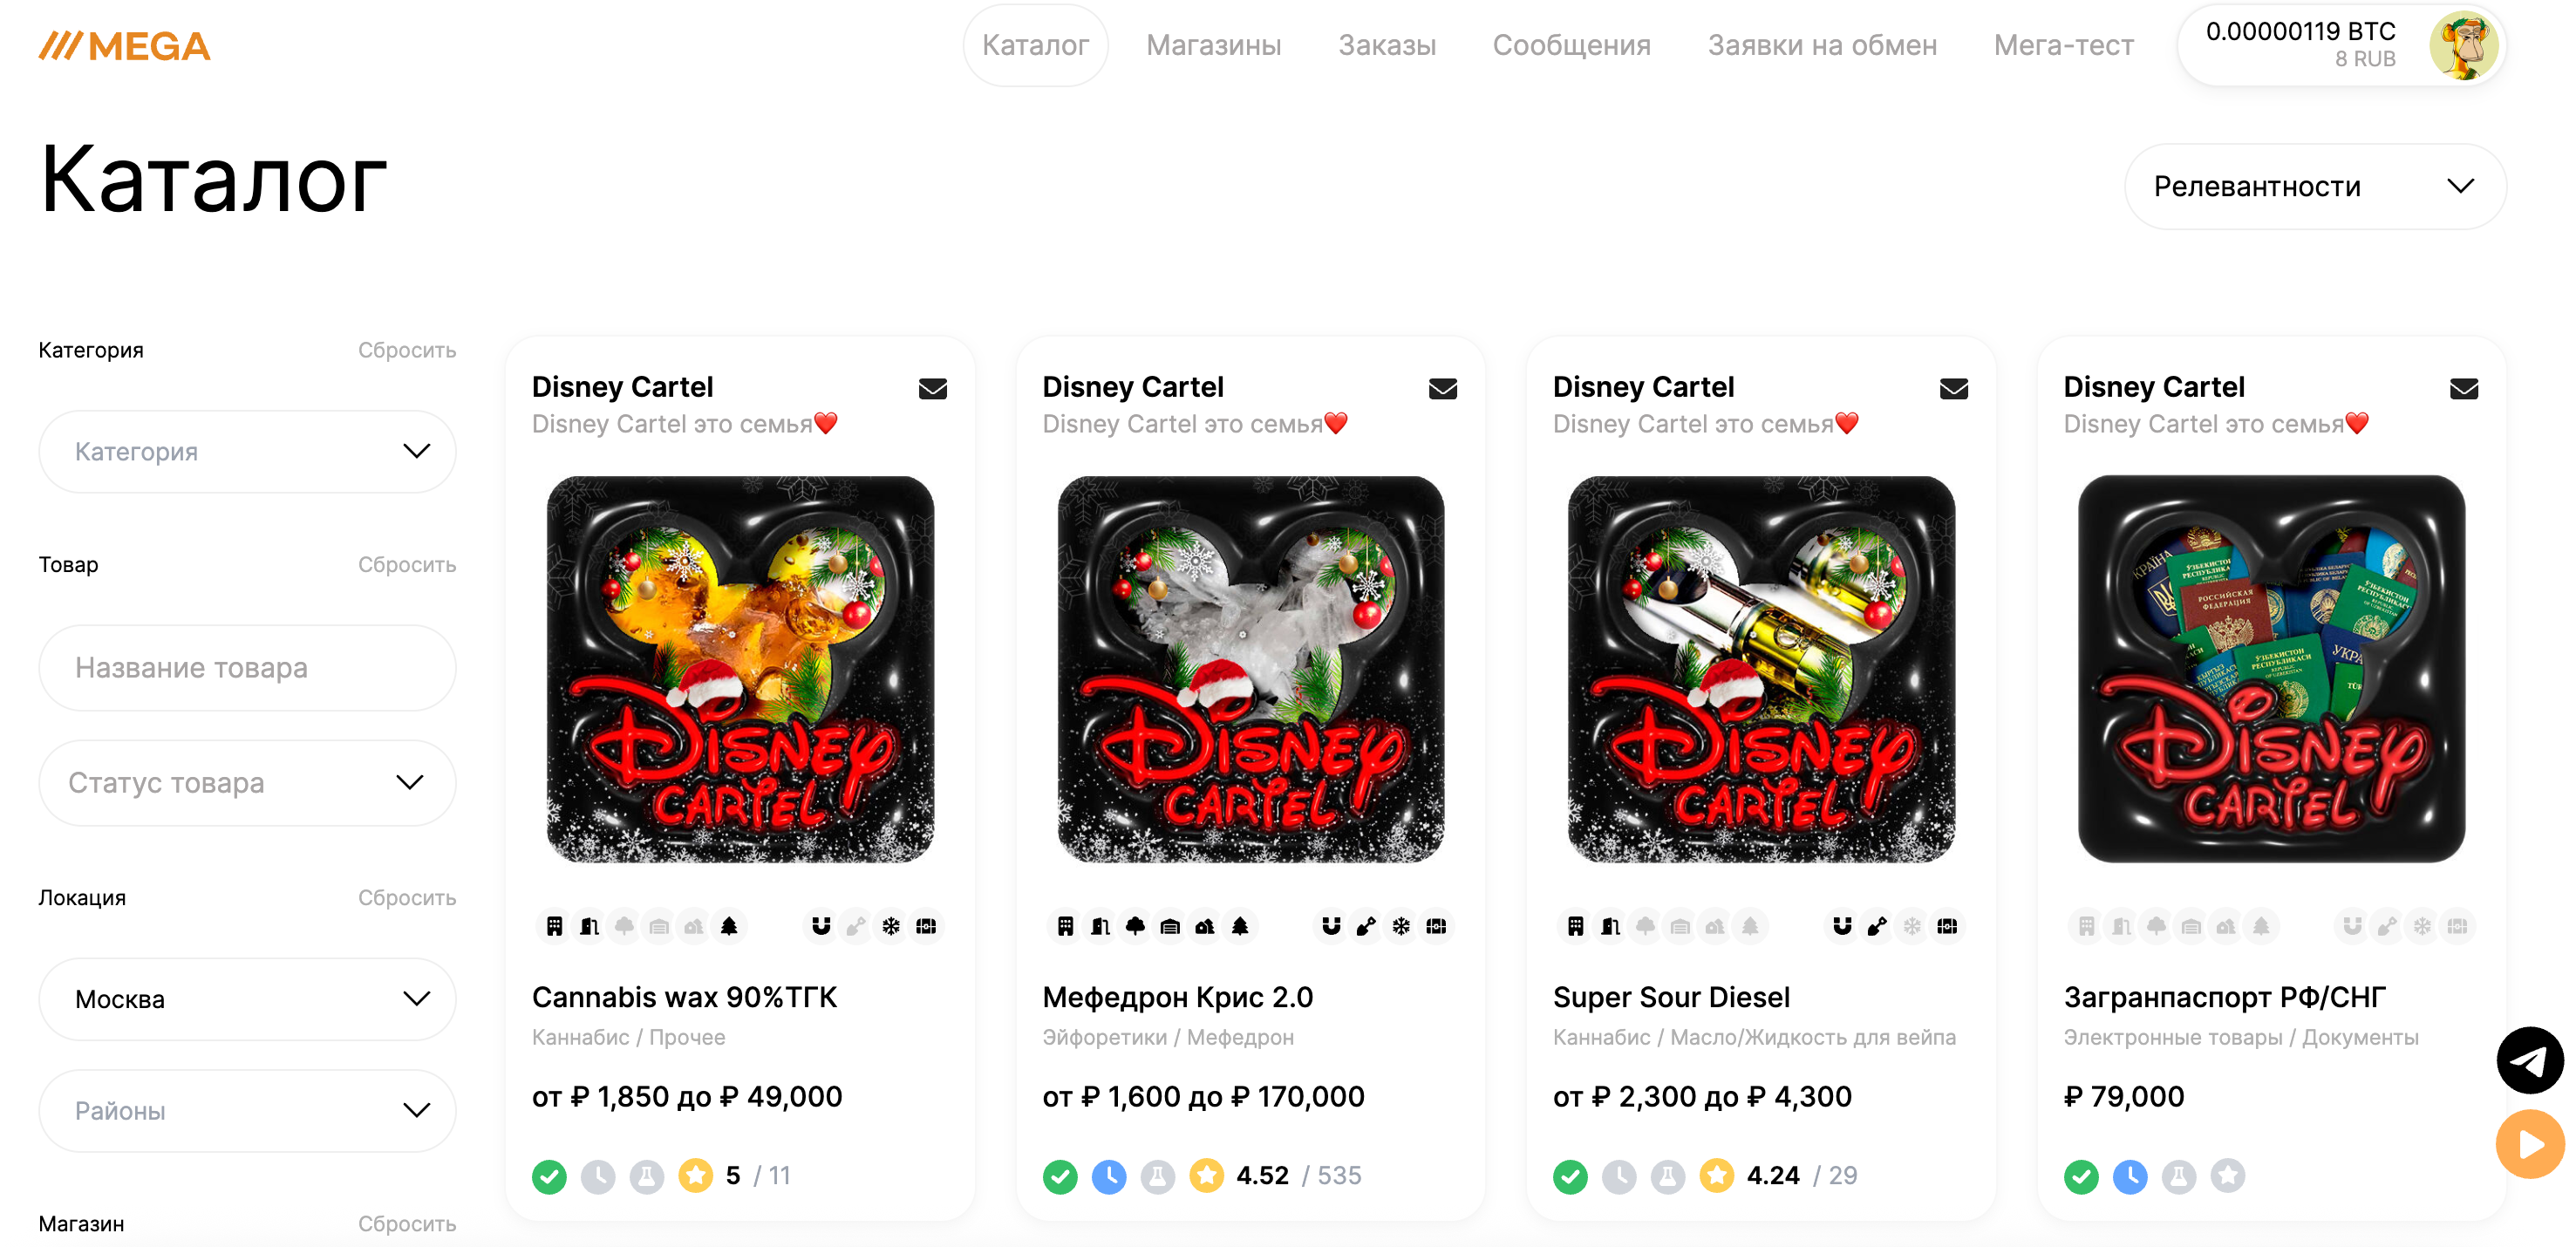The image size is (2576, 1247).
Task: Open the user avatar in header
Action: tap(2463, 45)
